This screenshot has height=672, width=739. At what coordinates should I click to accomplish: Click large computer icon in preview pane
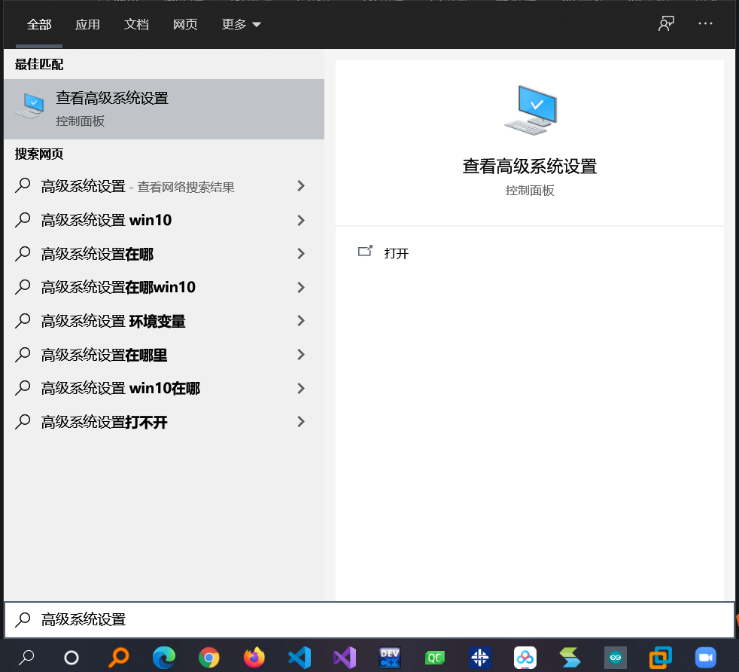pyautogui.click(x=531, y=110)
